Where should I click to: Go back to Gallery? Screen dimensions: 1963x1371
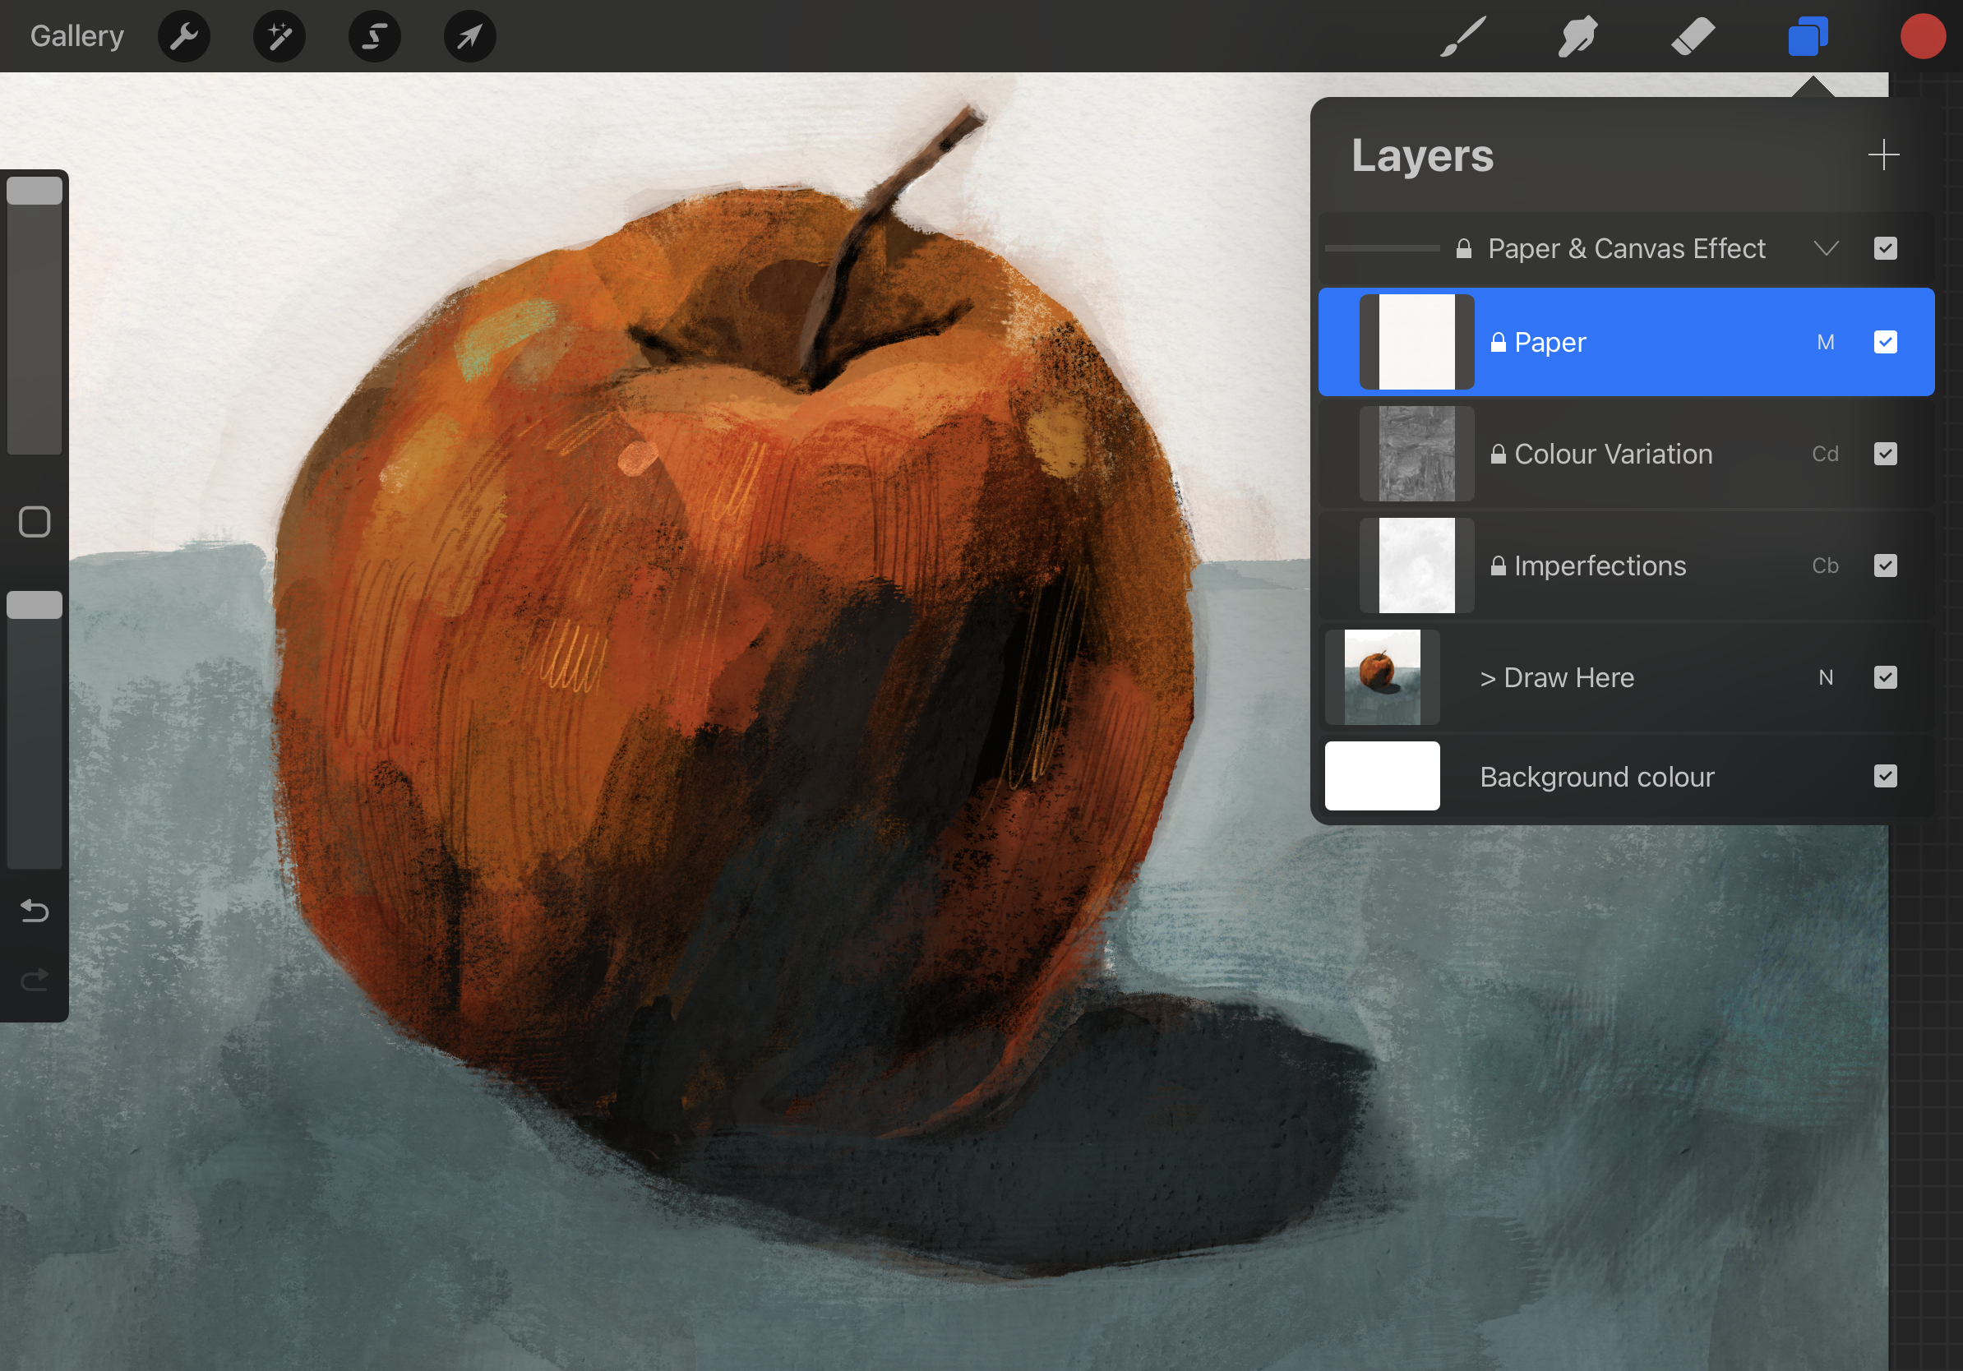[x=77, y=37]
